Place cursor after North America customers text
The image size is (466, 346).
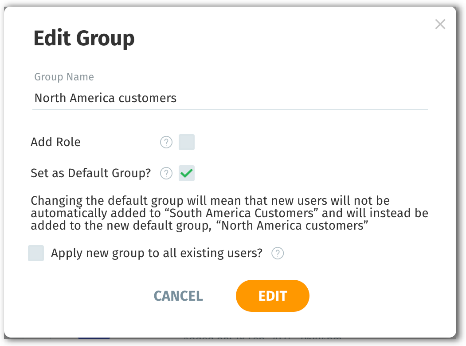click(x=178, y=98)
